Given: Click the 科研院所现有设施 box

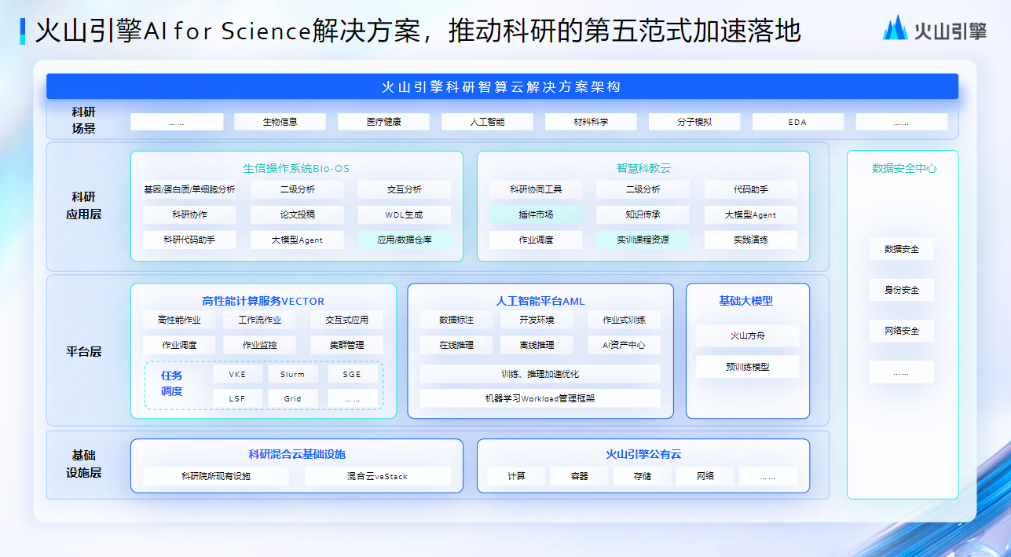Looking at the screenshot, I should 216,476.
